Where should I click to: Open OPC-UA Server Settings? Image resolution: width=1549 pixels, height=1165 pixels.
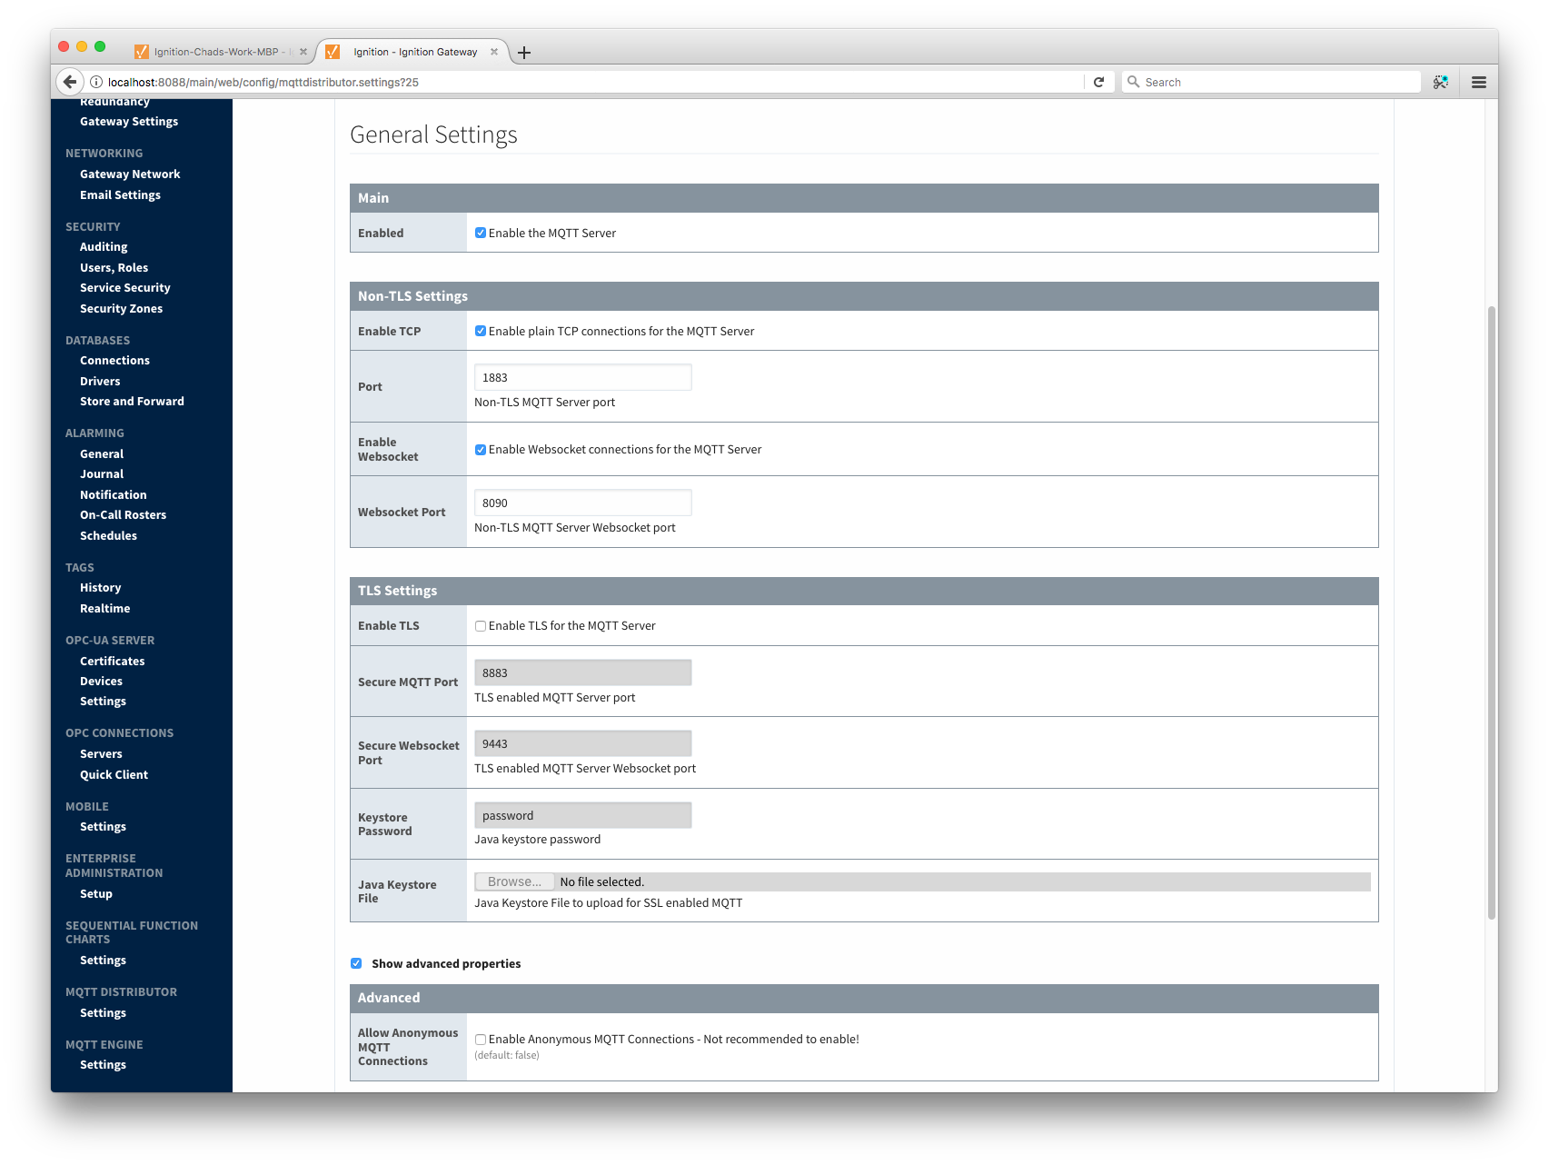103,701
